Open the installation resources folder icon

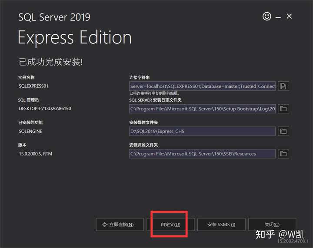coord(283,154)
